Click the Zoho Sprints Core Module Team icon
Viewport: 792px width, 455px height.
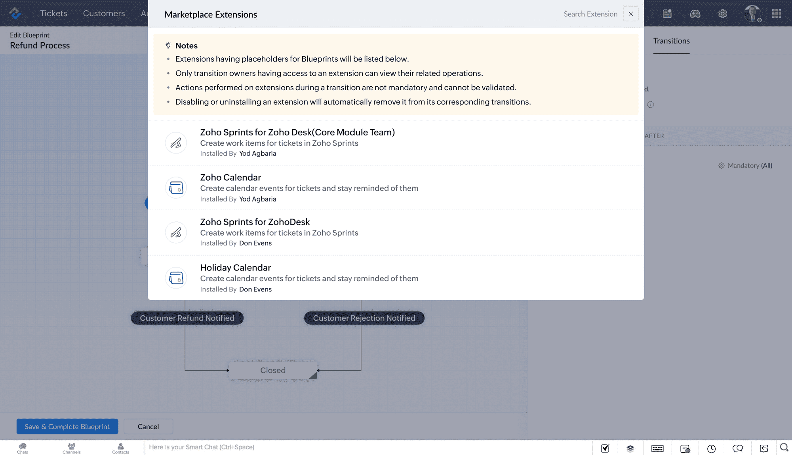point(176,143)
